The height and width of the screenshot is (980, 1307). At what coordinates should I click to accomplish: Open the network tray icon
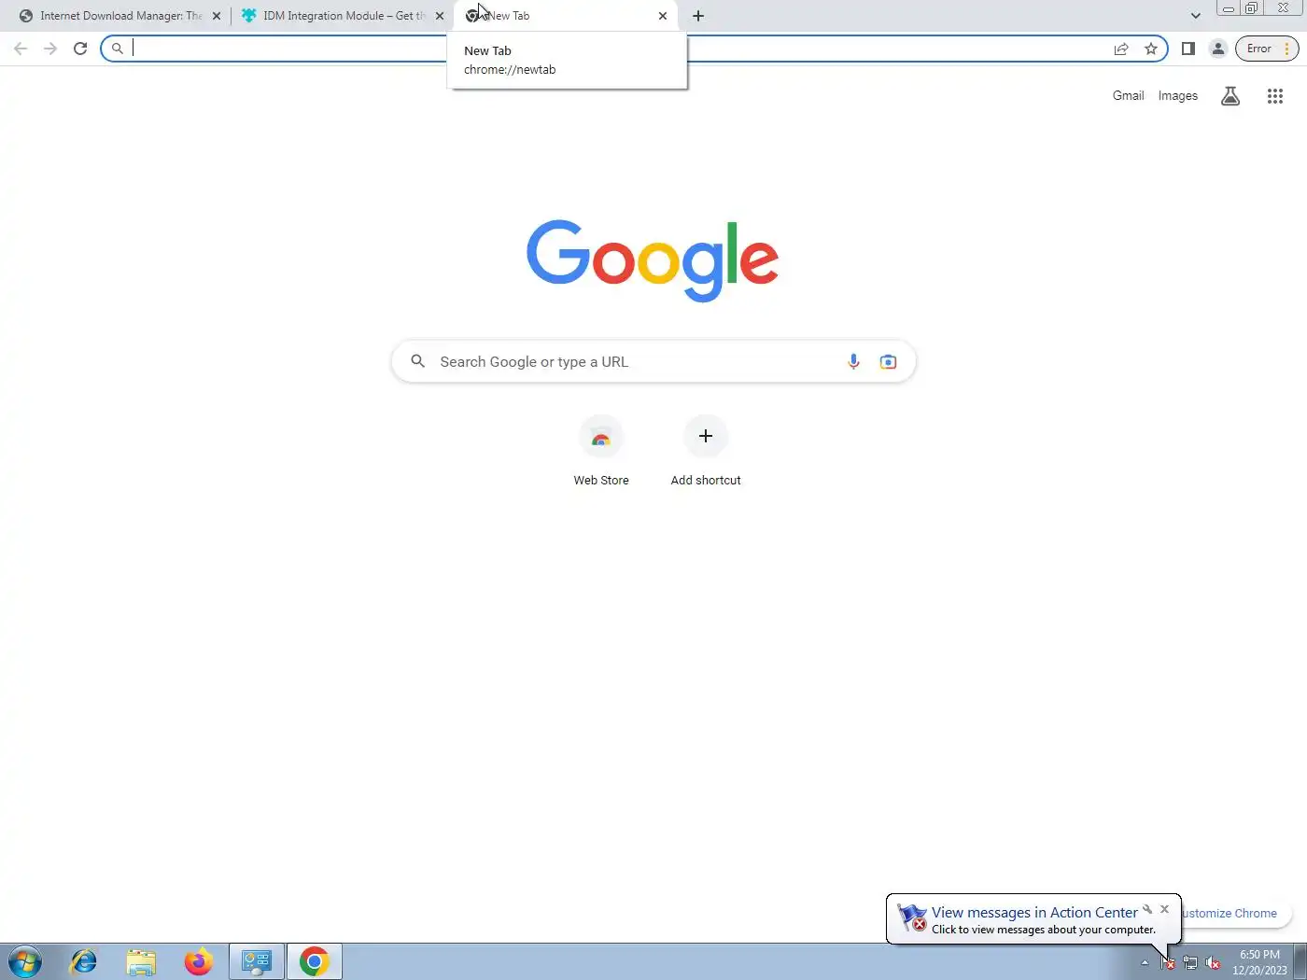point(1190,962)
